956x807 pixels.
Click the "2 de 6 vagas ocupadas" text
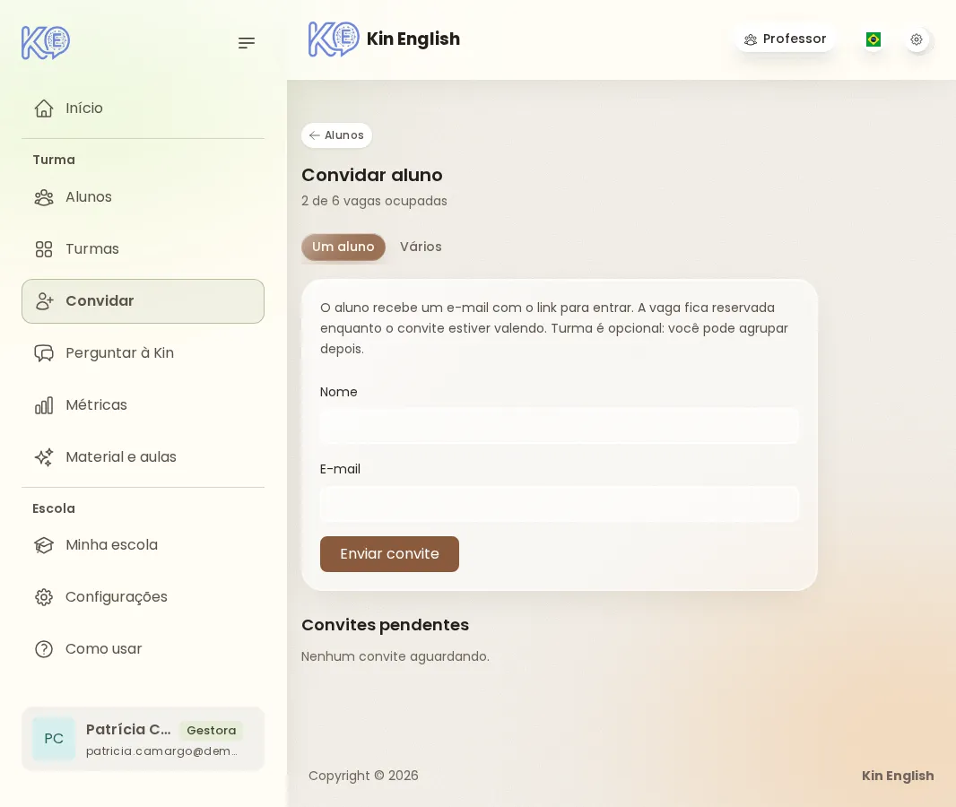[374, 201]
